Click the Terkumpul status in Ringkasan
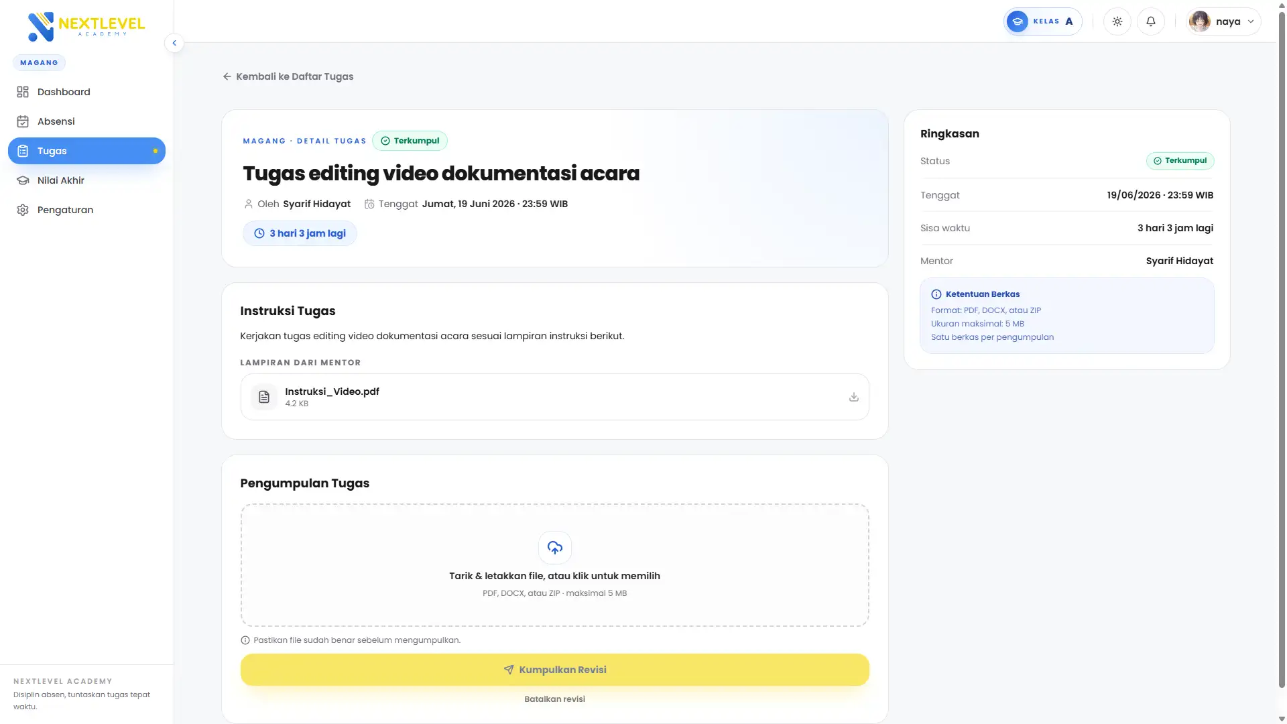 [x=1180, y=161]
